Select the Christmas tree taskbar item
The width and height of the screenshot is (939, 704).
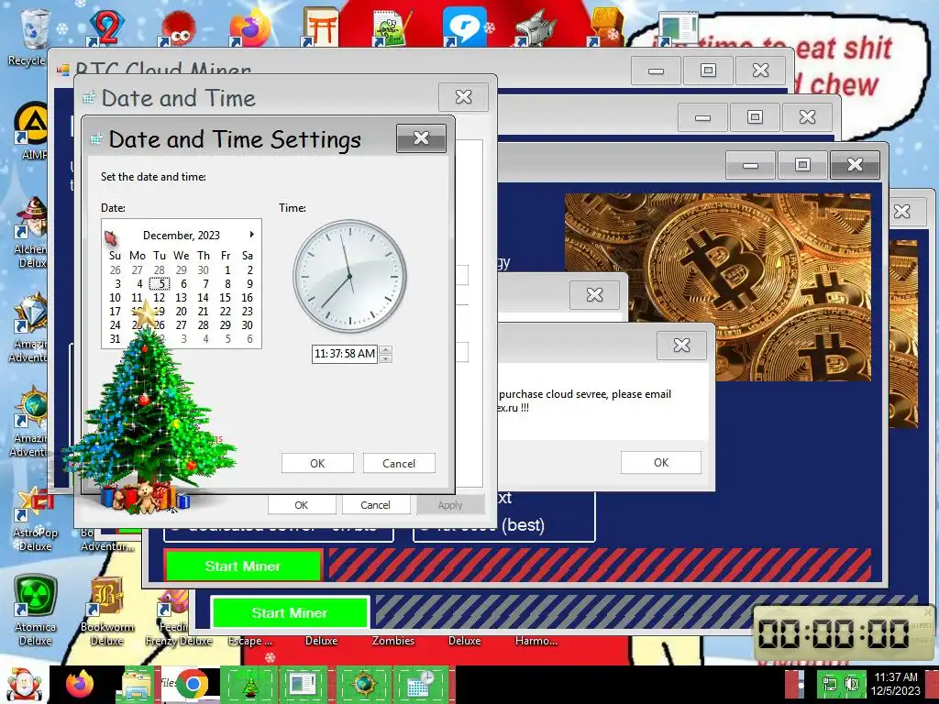pyautogui.click(x=249, y=685)
